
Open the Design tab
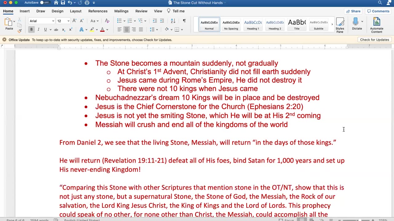tap(58, 11)
